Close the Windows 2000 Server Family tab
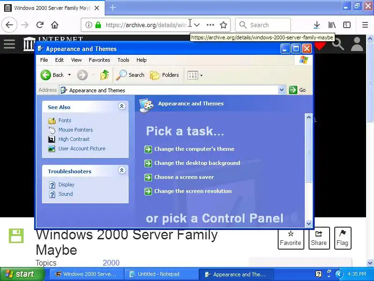 [x=97, y=8]
